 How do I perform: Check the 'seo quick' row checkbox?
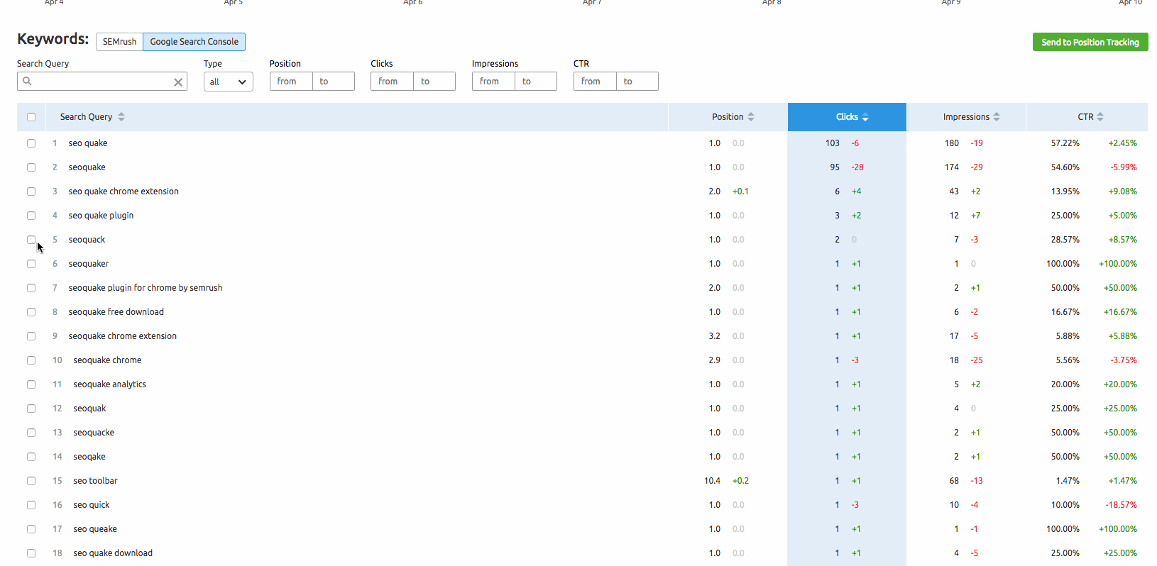(x=31, y=505)
